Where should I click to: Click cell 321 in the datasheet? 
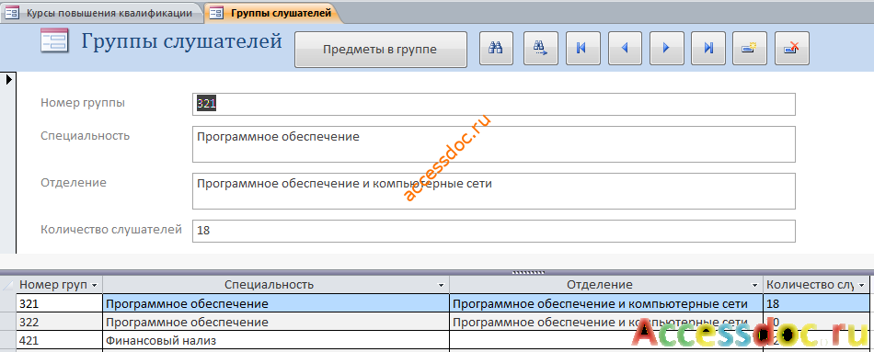click(x=59, y=303)
